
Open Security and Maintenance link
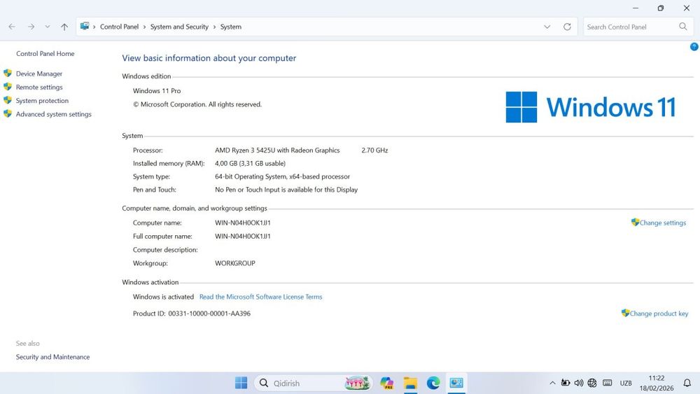[52, 357]
